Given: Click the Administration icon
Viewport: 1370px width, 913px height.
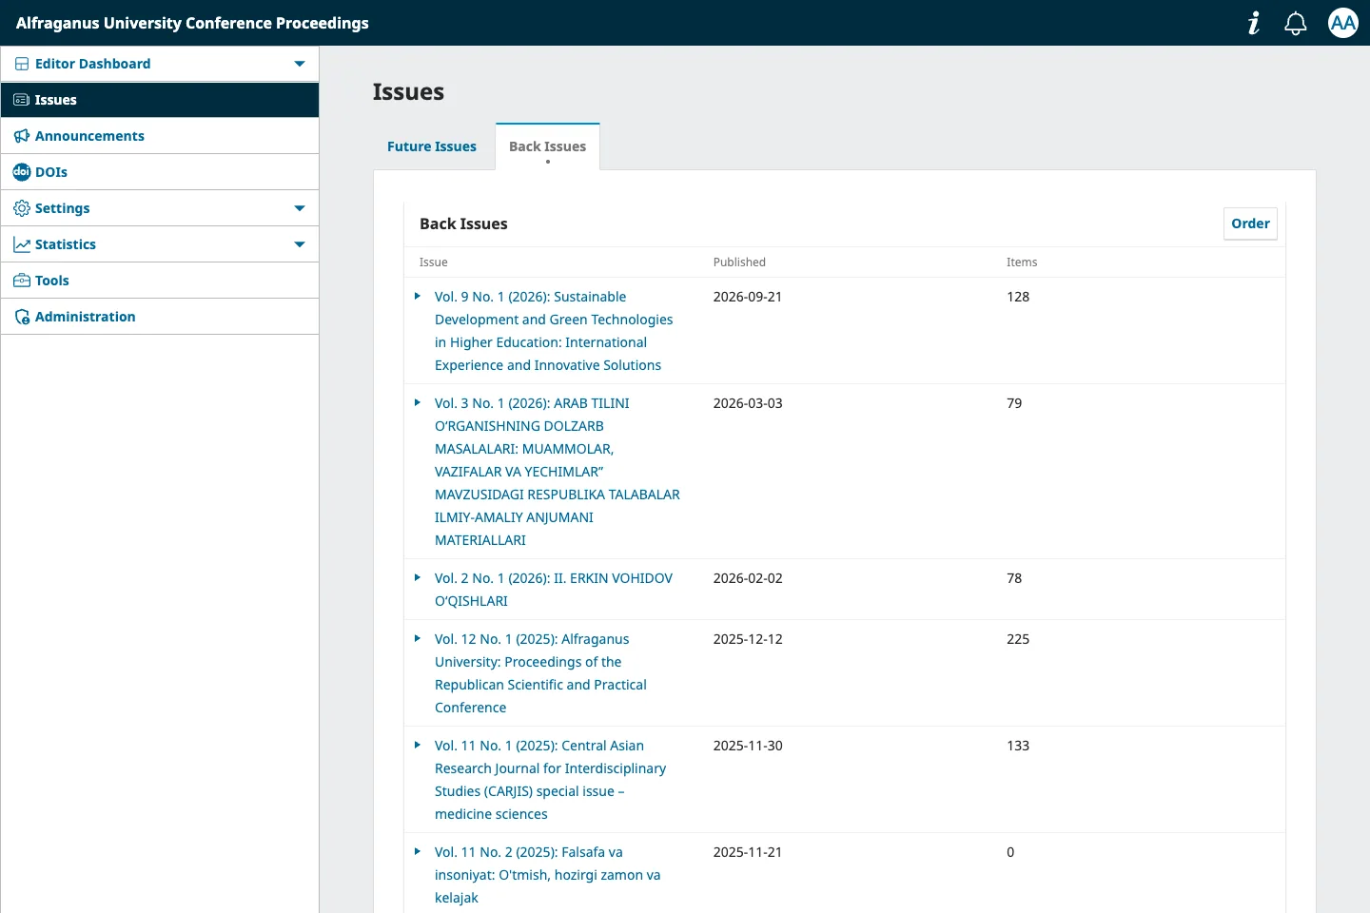Looking at the screenshot, I should coord(22,317).
